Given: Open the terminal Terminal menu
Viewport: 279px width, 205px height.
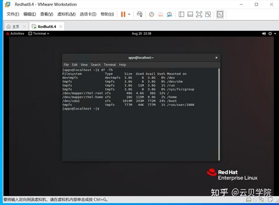Looking at the screenshot, I should pyautogui.click(x=110, y=65).
